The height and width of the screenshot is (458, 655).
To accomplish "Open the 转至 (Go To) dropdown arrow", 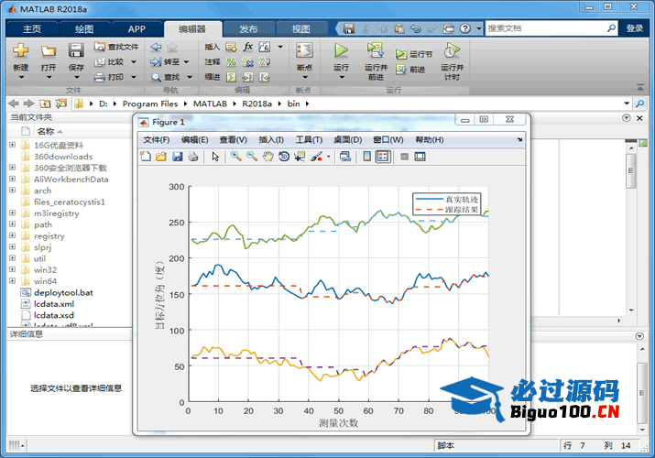I will coord(186,62).
